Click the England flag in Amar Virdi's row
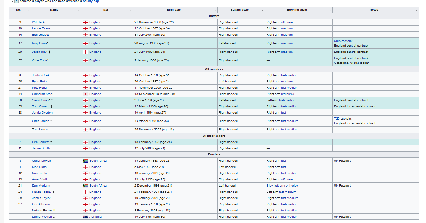This screenshot has height=223, width=426. (x=85, y=179)
